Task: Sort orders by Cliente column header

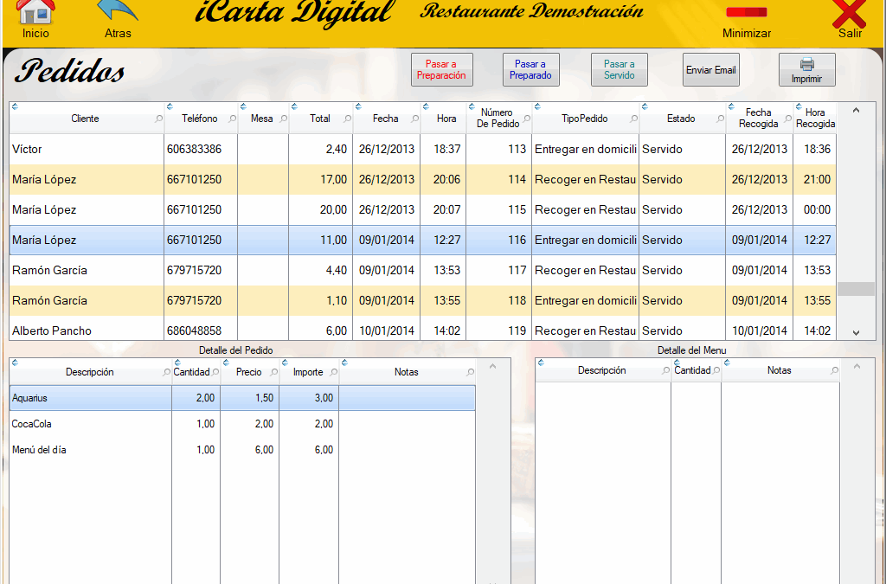Action: tap(85, 119)
